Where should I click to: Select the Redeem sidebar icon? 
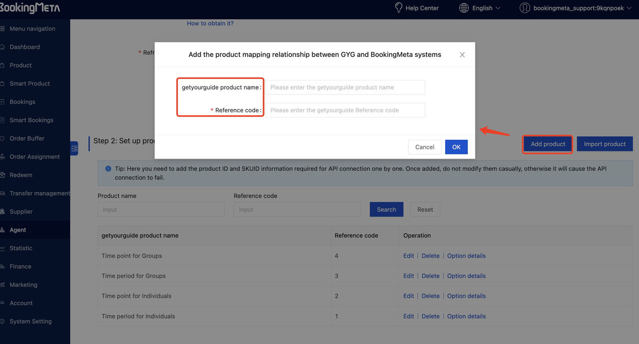pyautogui.click(x=3, y=175)
